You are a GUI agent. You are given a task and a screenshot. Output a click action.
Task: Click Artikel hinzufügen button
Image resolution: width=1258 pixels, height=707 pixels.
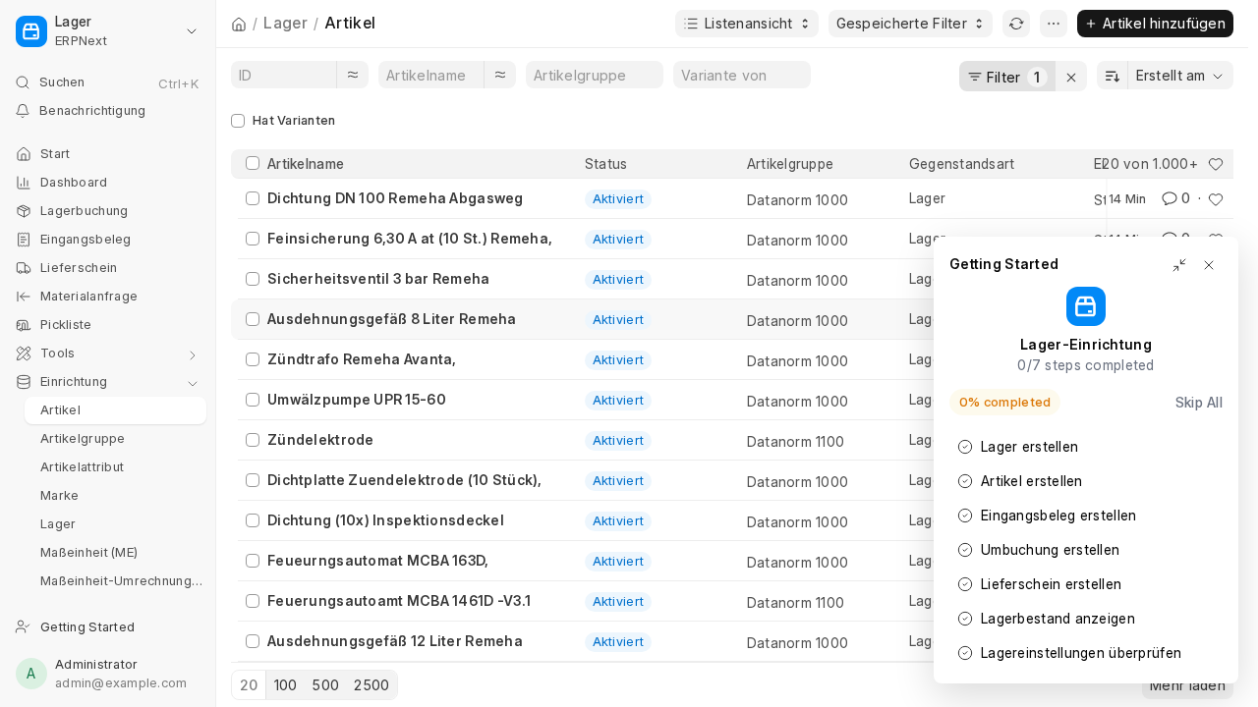(x=1155, y=24)
